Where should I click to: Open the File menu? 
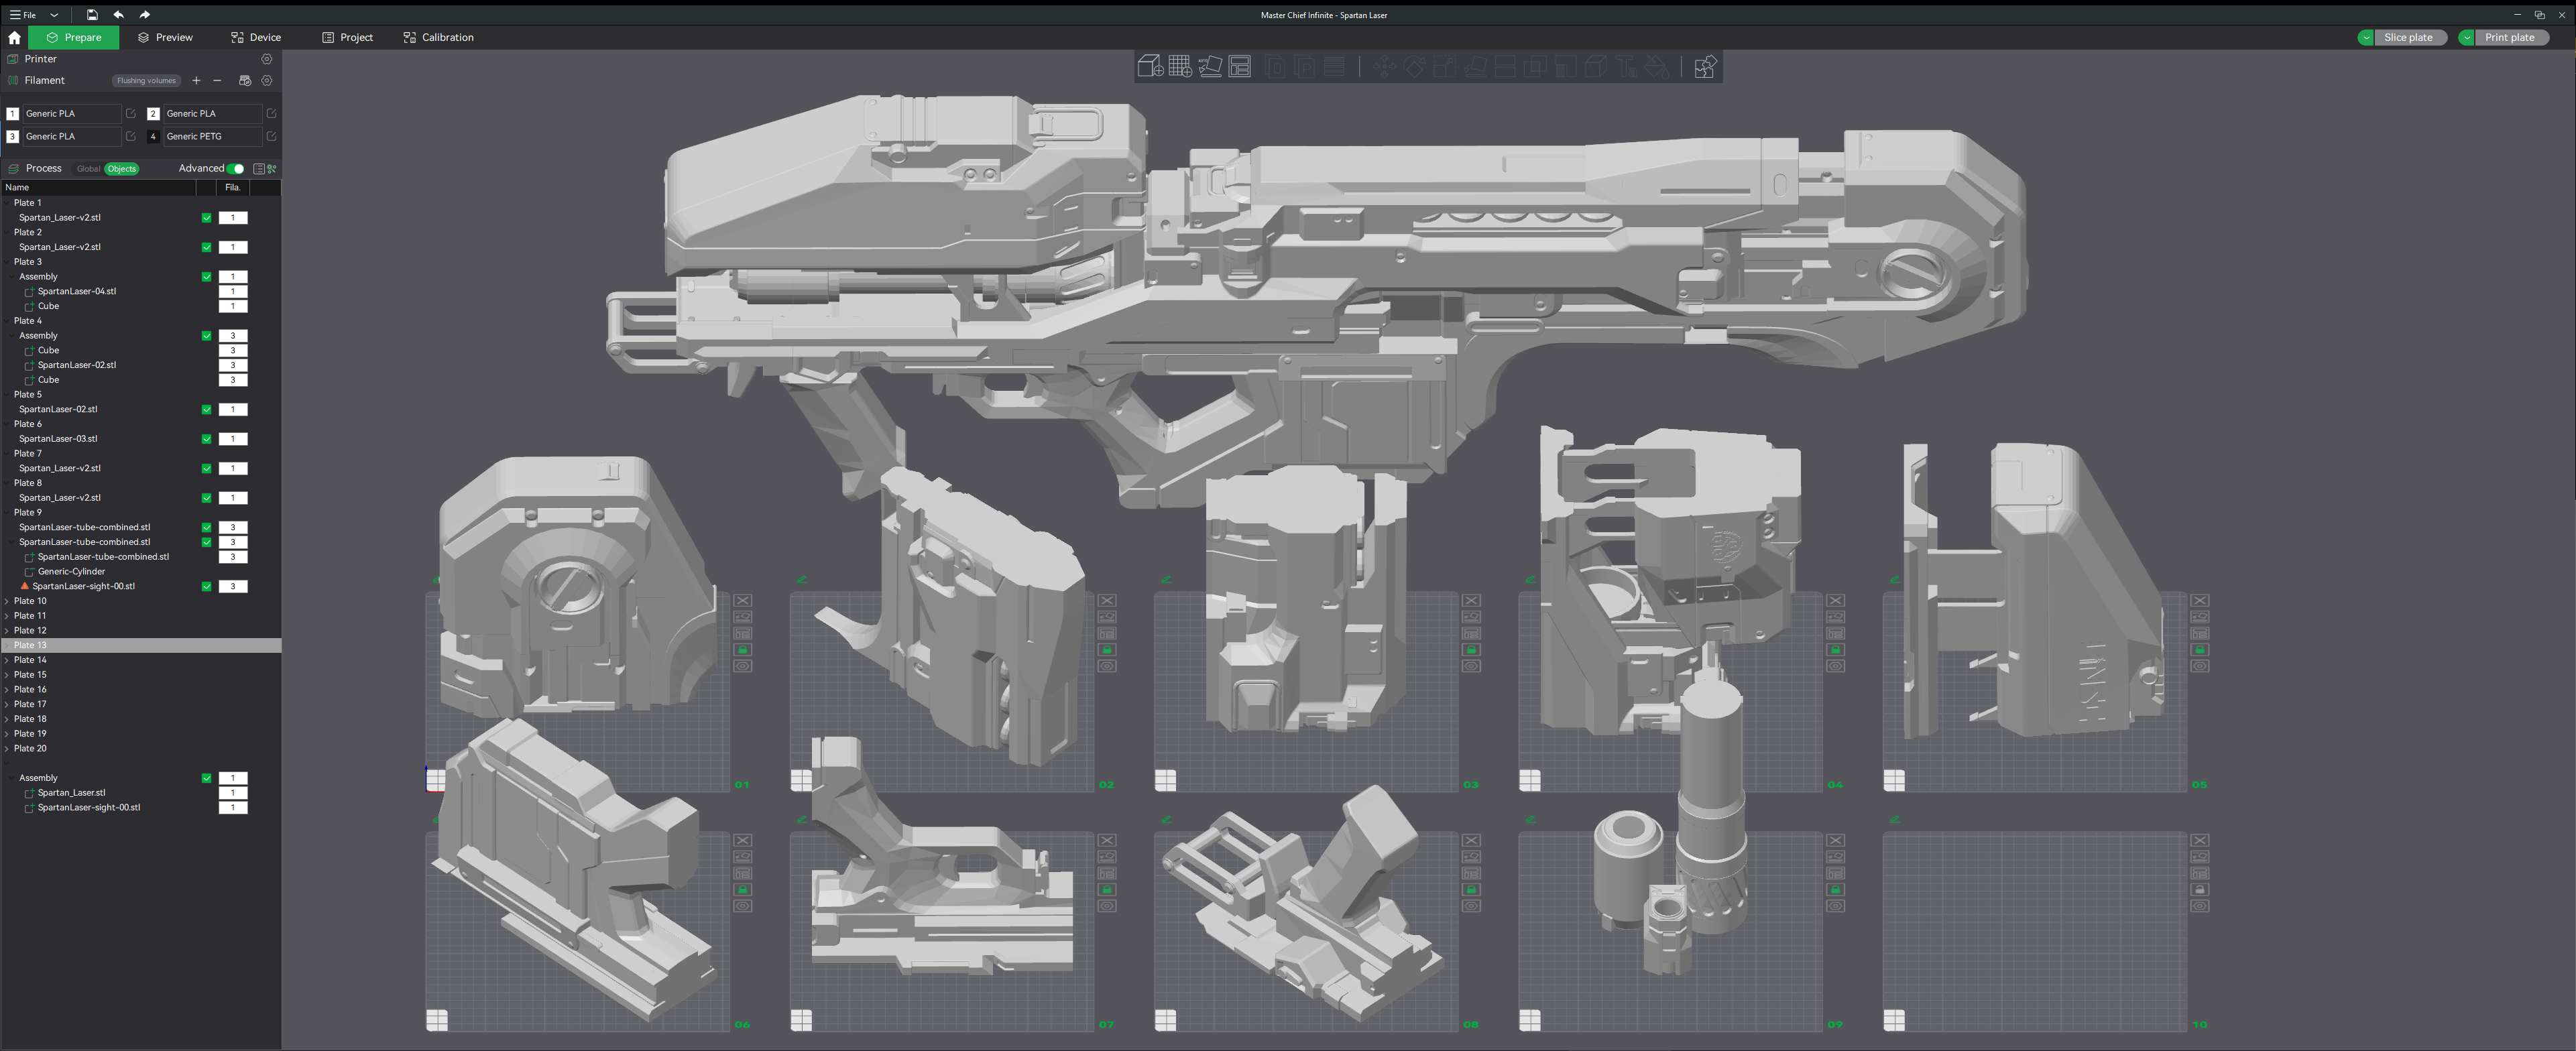point(22,15)
